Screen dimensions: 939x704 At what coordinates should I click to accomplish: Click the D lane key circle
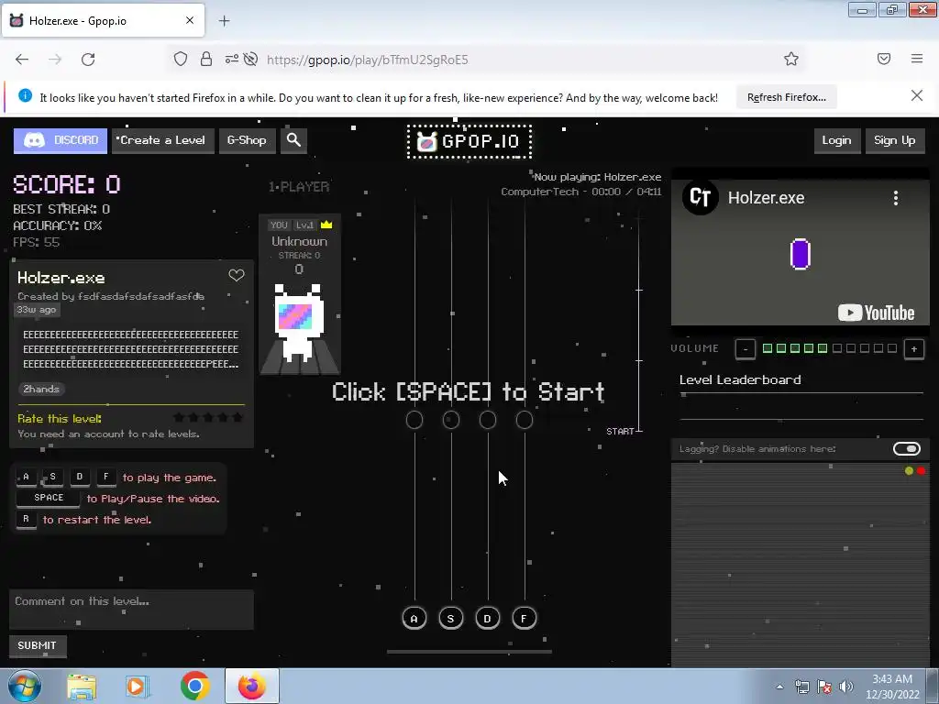pyautogui.click(x=488, y=619)
